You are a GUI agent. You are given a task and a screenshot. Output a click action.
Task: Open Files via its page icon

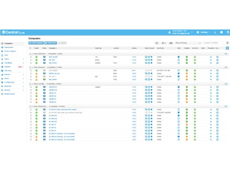coord(2,55)
